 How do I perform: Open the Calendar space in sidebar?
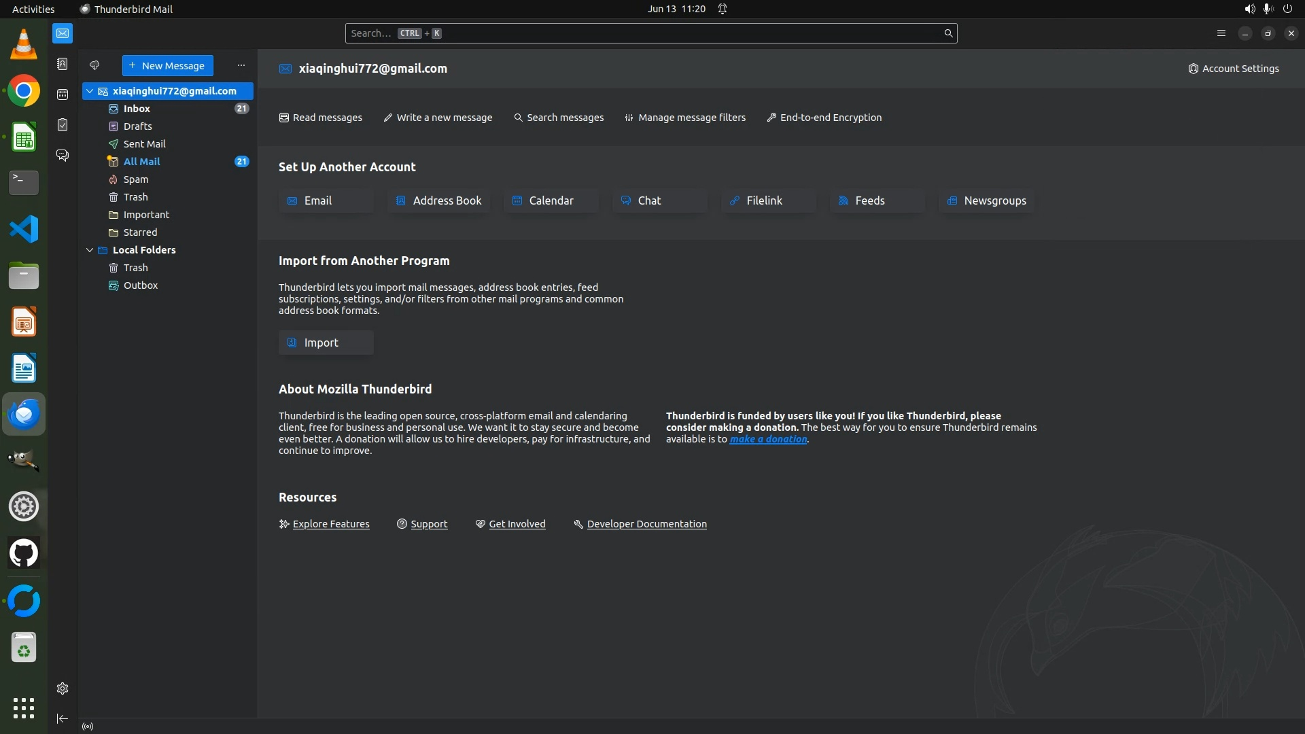[x=63, y=94]
